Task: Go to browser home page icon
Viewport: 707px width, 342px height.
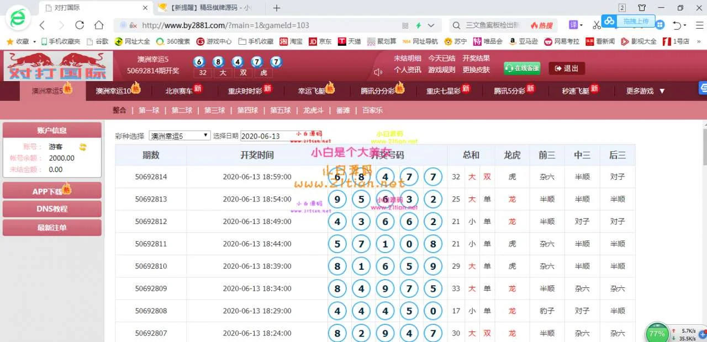Action: pyautogui.click(x=99, y=25)
